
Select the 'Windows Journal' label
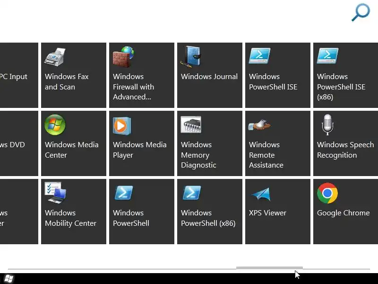click(x=209, y=77)
